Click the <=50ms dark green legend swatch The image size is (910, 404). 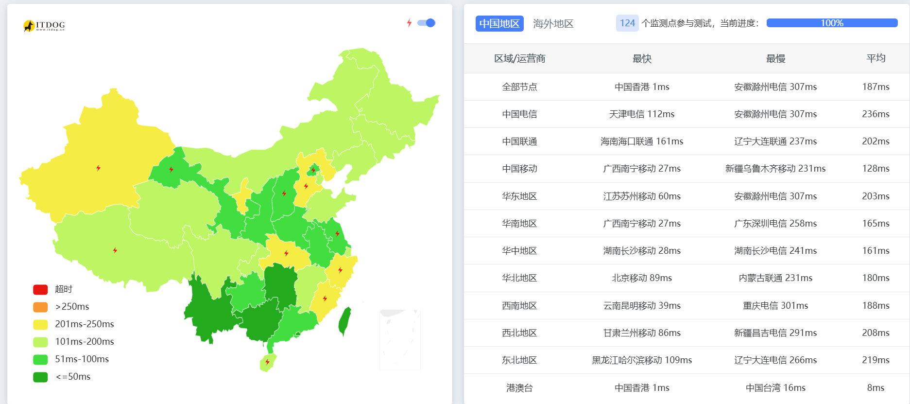click(x=40, y=377)
